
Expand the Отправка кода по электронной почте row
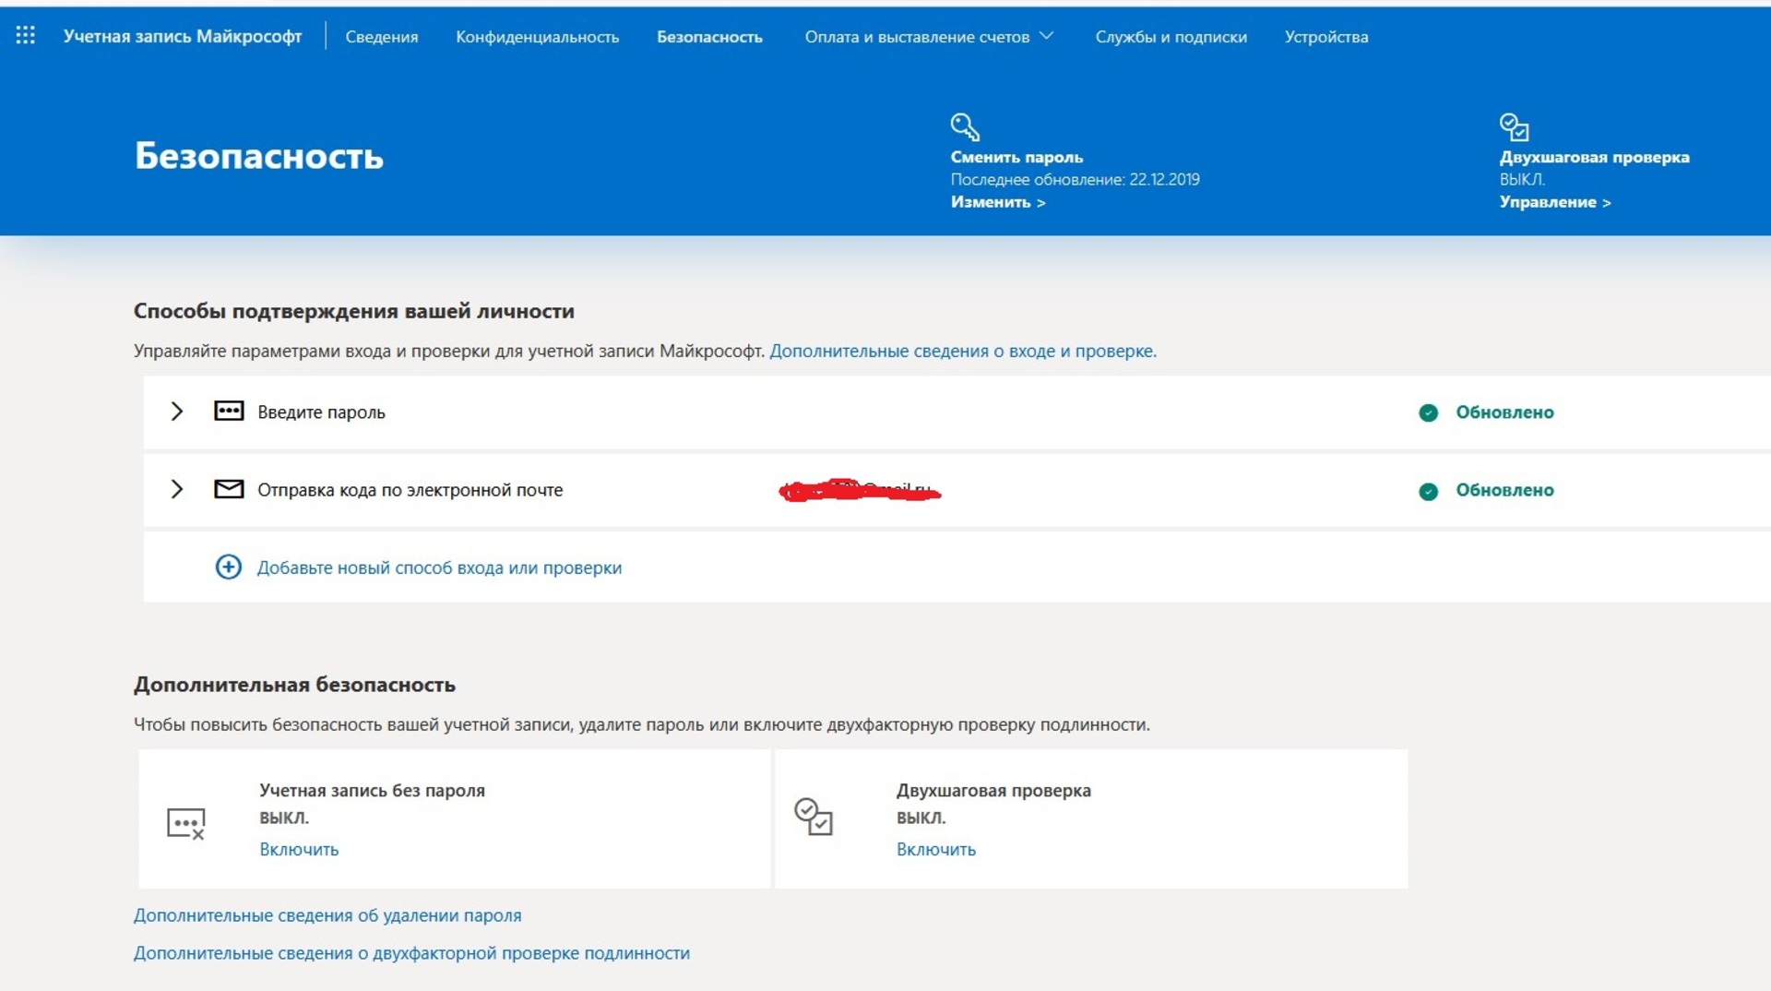tap(177, 489)
